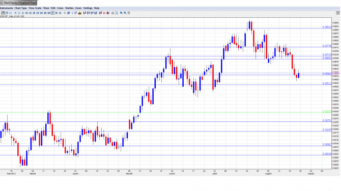The height and width of the screenshot is (191, 341).
Task: Click the Sep/02 date axis label
Action: tap(311, 174)
